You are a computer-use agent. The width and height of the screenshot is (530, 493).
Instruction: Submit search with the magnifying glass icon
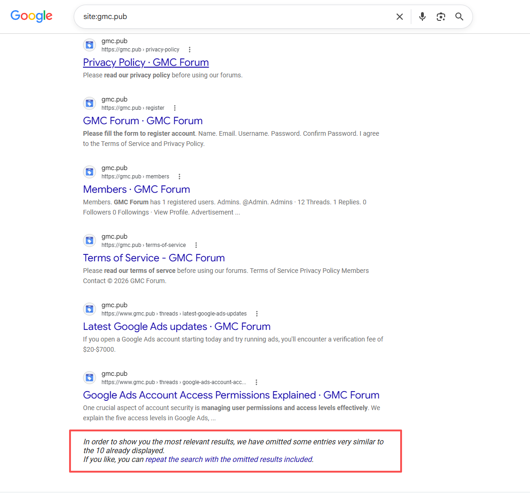coord(459,17)
